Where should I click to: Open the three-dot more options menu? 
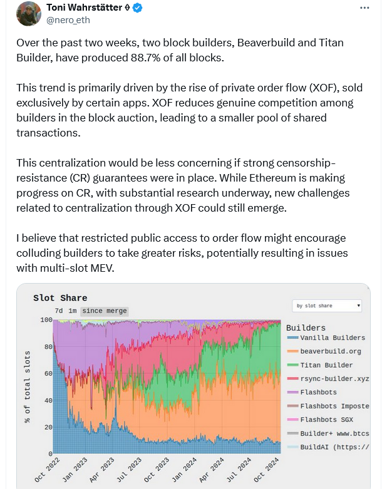[364, 8]
